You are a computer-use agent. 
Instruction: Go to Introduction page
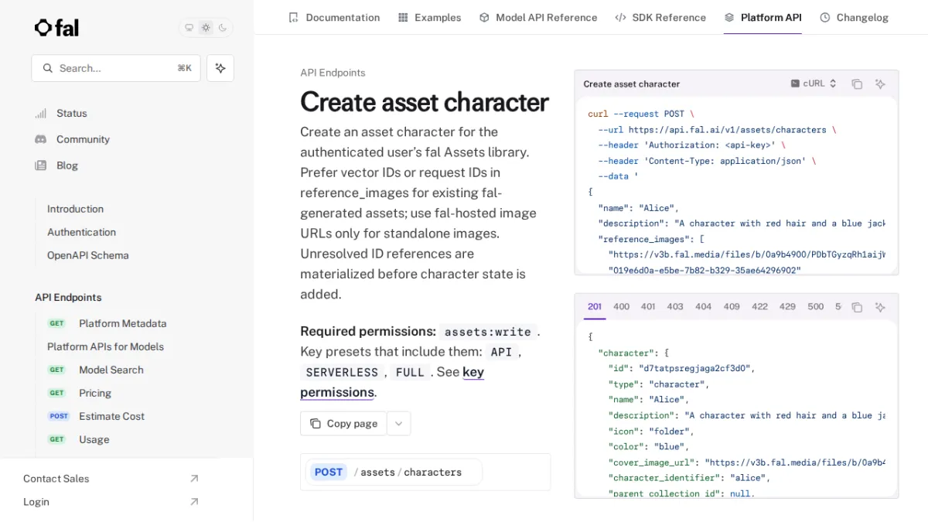pyautogui.click(x=75, y=209)
